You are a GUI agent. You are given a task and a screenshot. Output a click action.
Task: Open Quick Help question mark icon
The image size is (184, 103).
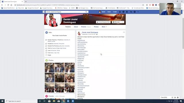pos(135,12)
